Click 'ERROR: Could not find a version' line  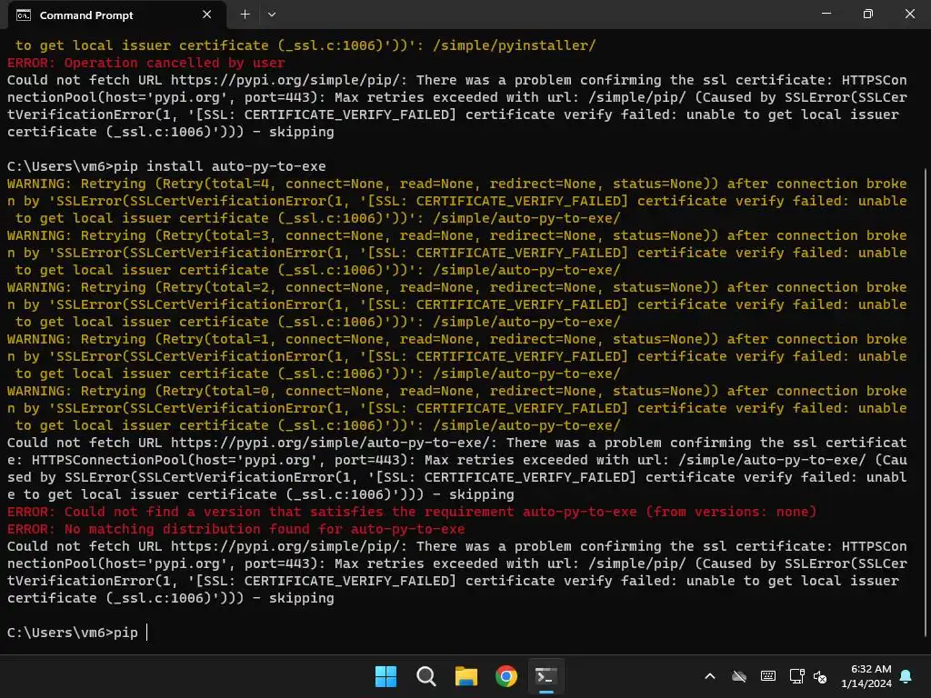(x=412, y=512)
